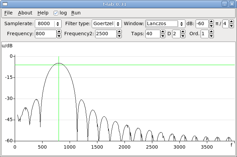Open the Help menu
237x157 pixels.
[x=43, y=13]
